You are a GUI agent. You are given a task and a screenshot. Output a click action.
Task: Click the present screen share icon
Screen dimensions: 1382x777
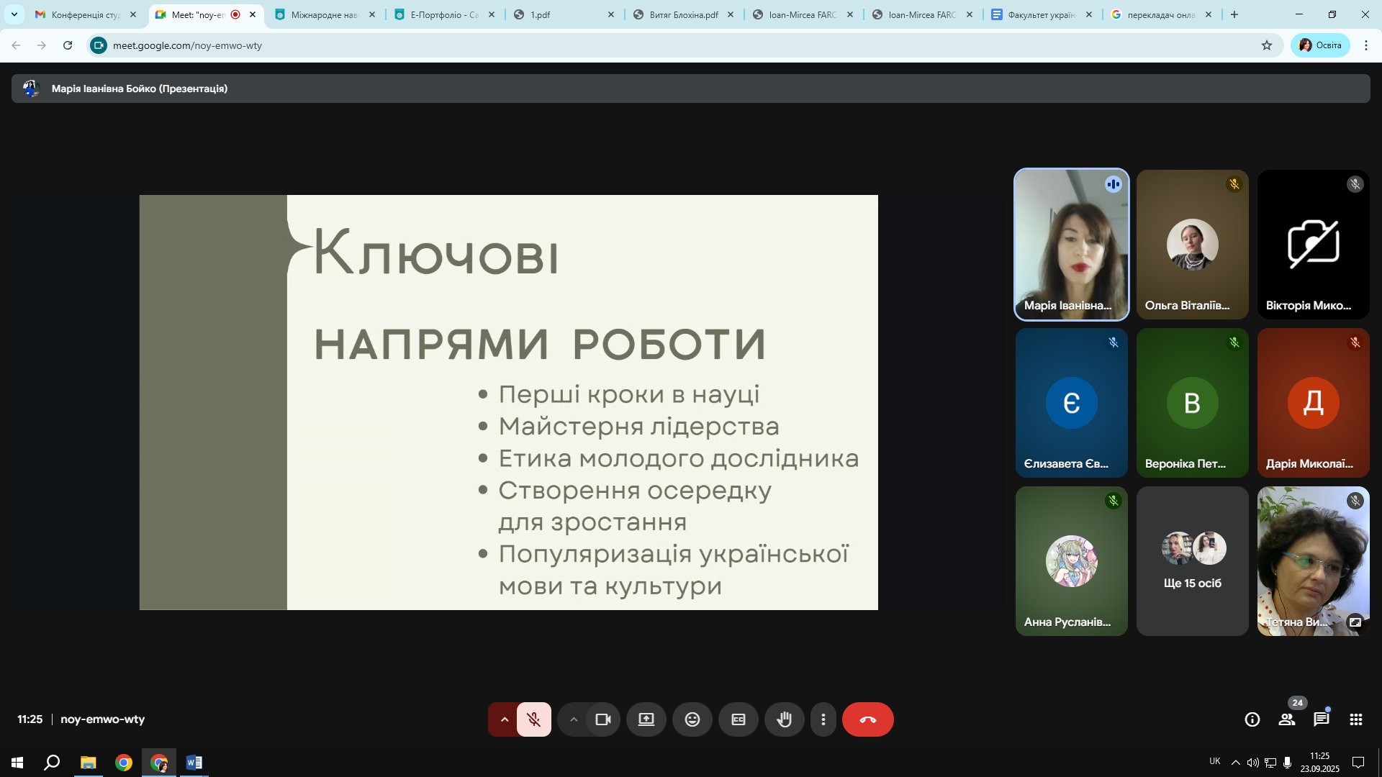pyautogui.click(x=646, y=719)
